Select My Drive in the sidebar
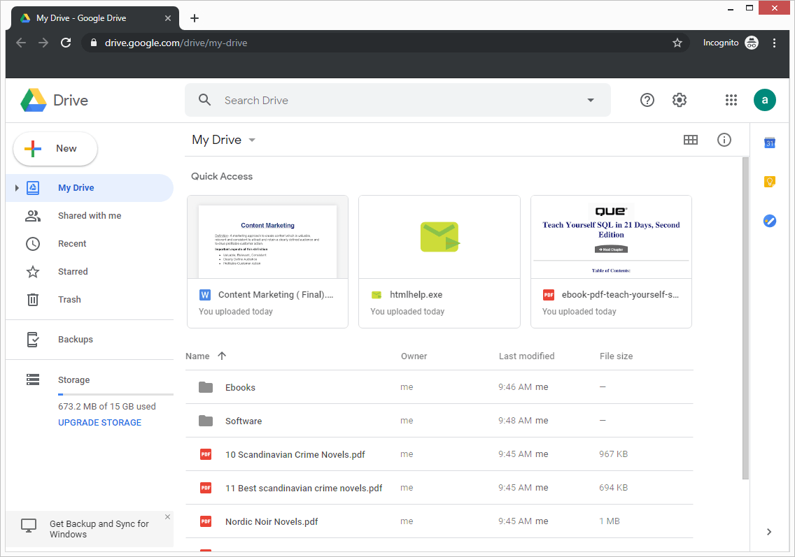Image resolution: width=795 pixels, height=557 pixels. 90,188
